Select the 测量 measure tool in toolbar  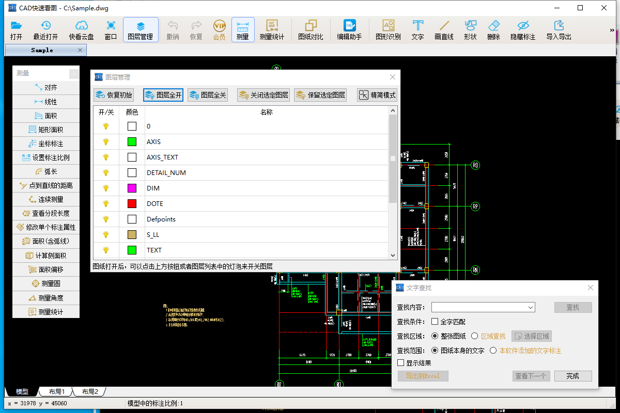[x=243, y=30]
